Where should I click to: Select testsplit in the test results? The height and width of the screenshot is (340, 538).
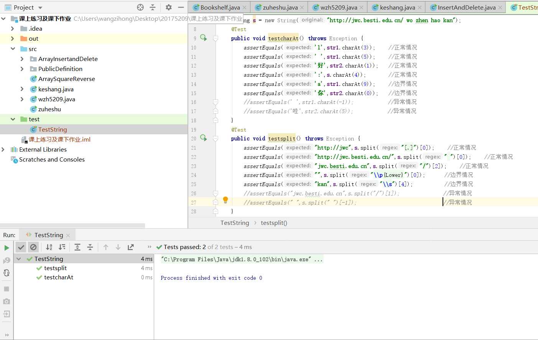click(55, 268)
